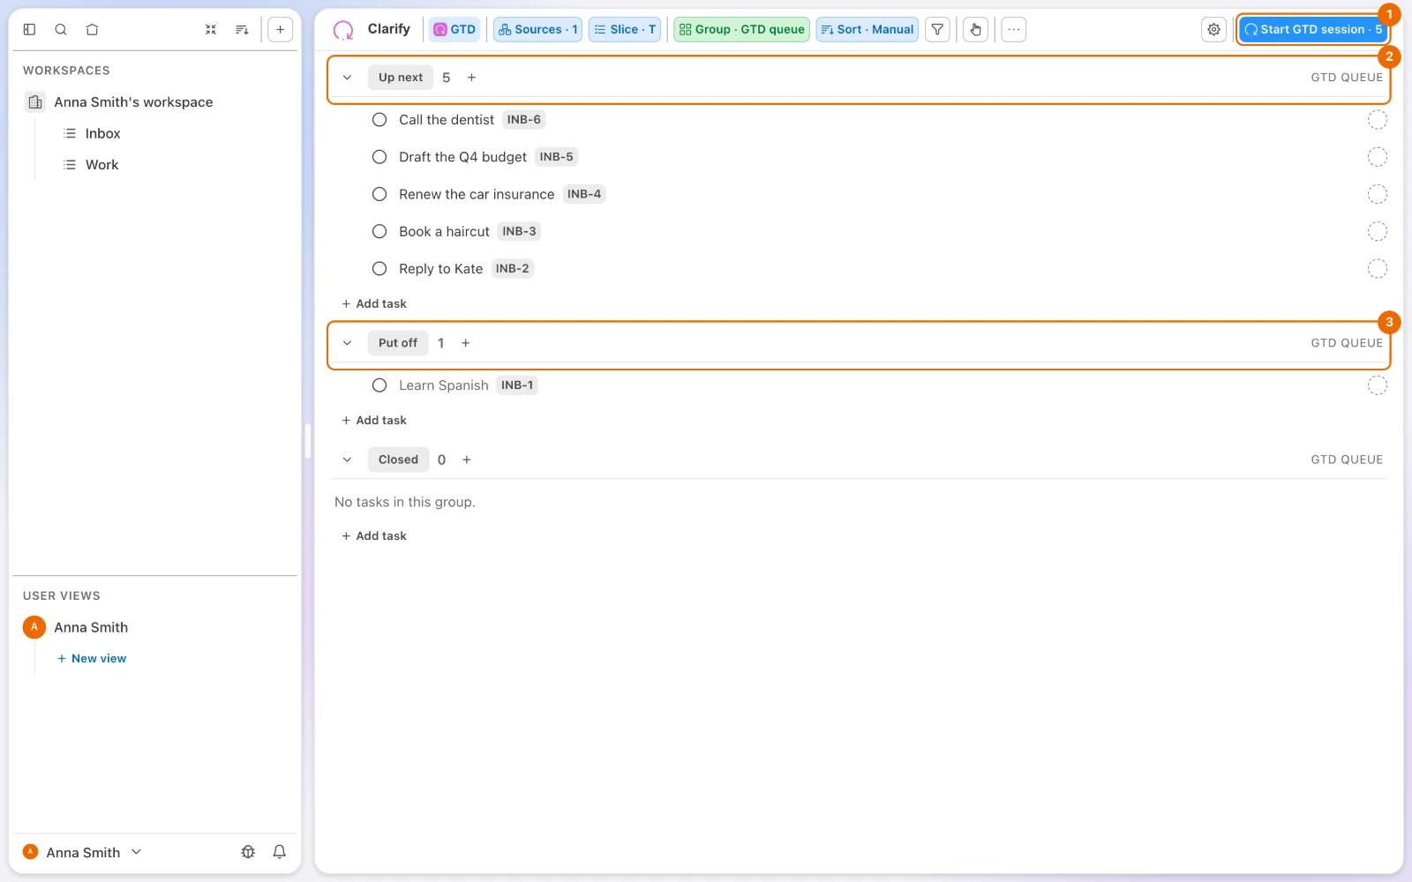The image size is (1412, 882).
Task: Complete the Book a haircut task
Action: pos(379,231)
